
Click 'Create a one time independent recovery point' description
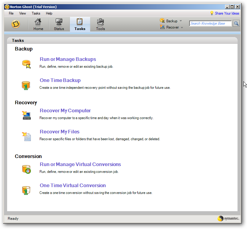coord(105,88)
